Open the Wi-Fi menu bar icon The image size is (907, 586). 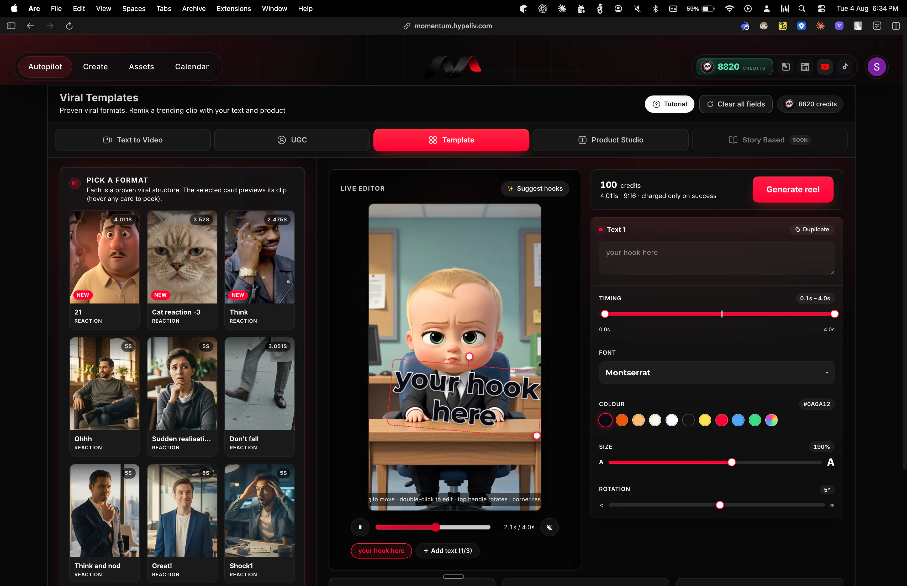click(x=729, y=8)
